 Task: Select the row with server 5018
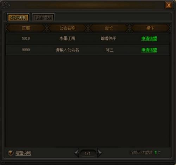click(88, 39)
